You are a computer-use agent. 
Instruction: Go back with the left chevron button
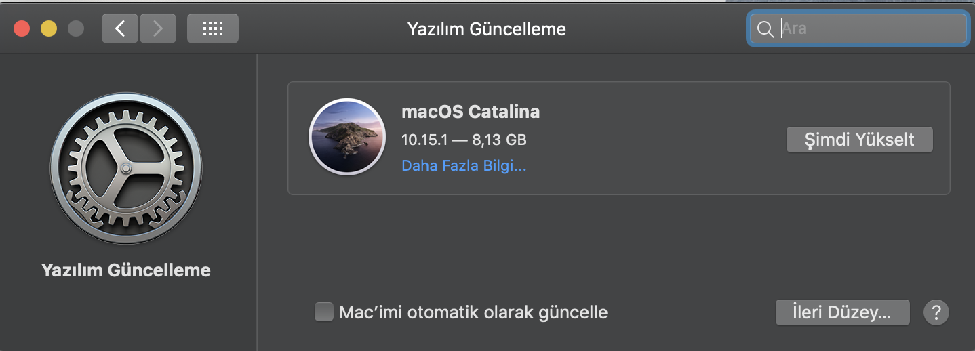coord(120,28)
